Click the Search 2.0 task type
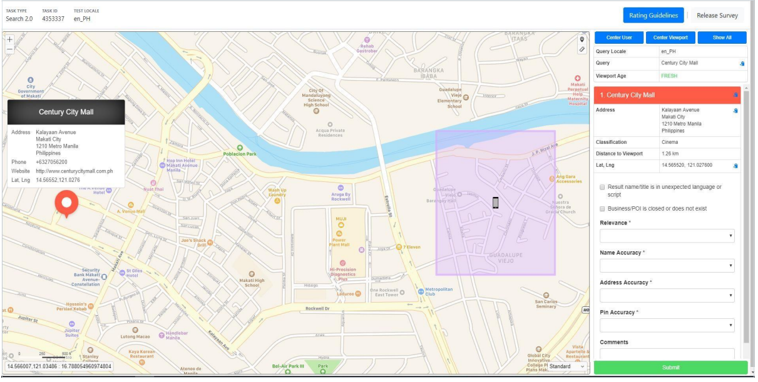The image size is (758, 382). (19, 19)
